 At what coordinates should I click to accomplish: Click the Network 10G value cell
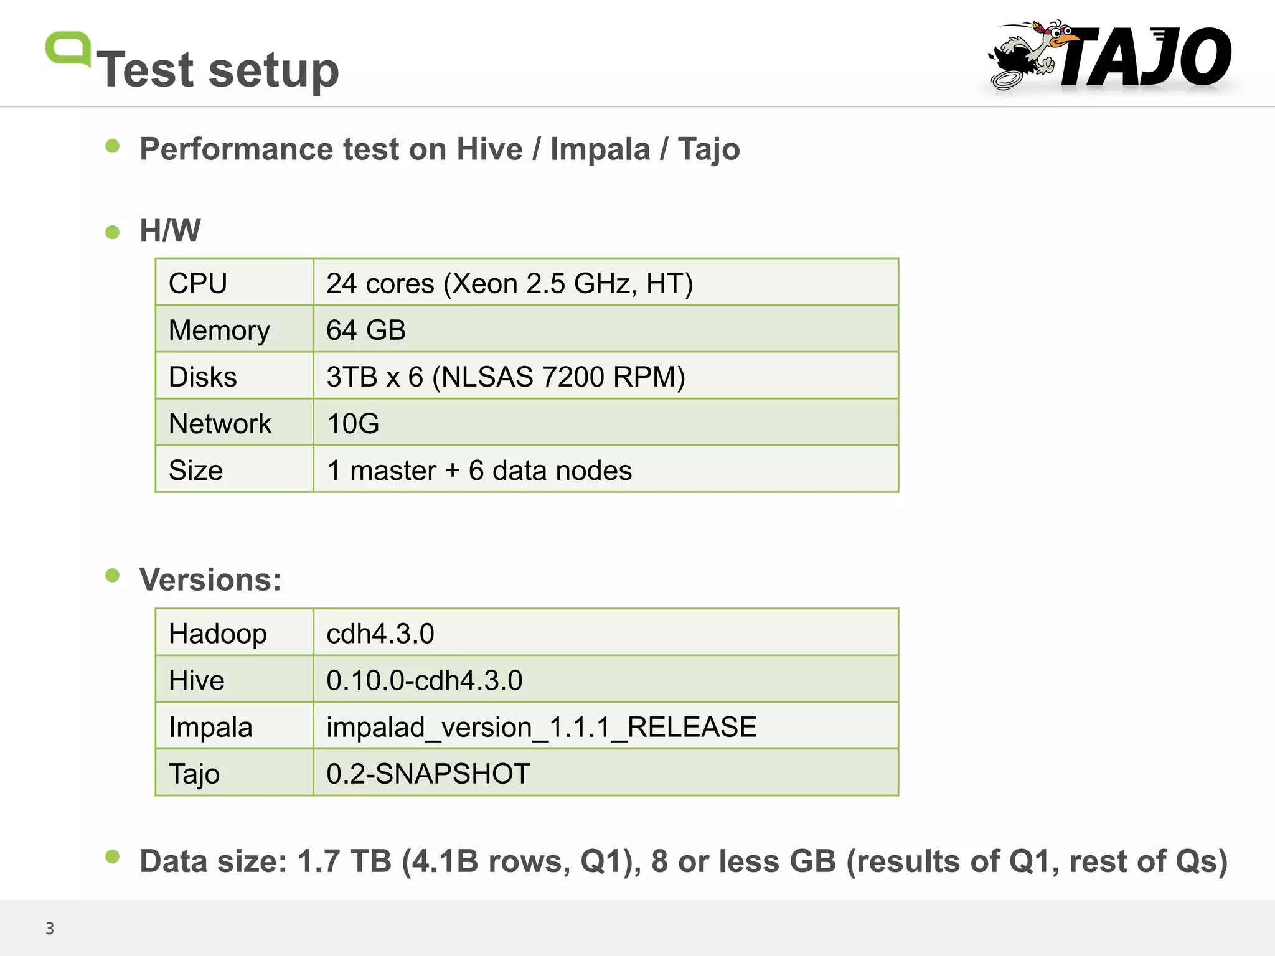coord(605,423)
